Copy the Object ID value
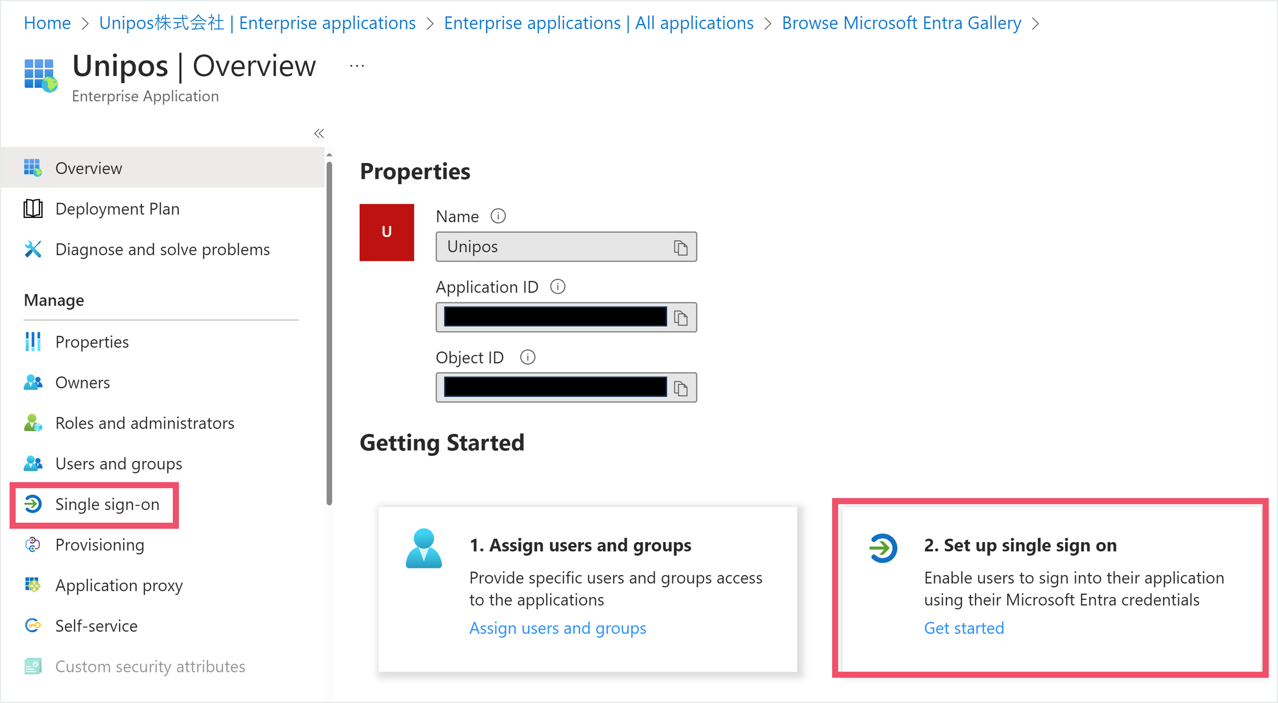Screen dimensions: 1278x703 coord(681,388)
